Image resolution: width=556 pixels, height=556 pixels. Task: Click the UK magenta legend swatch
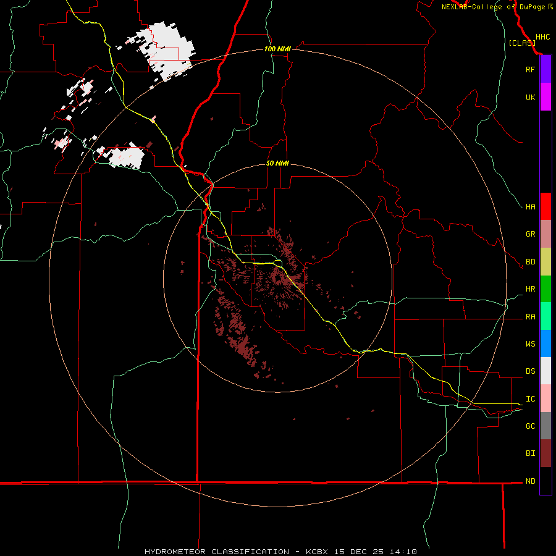click(545, 97)
